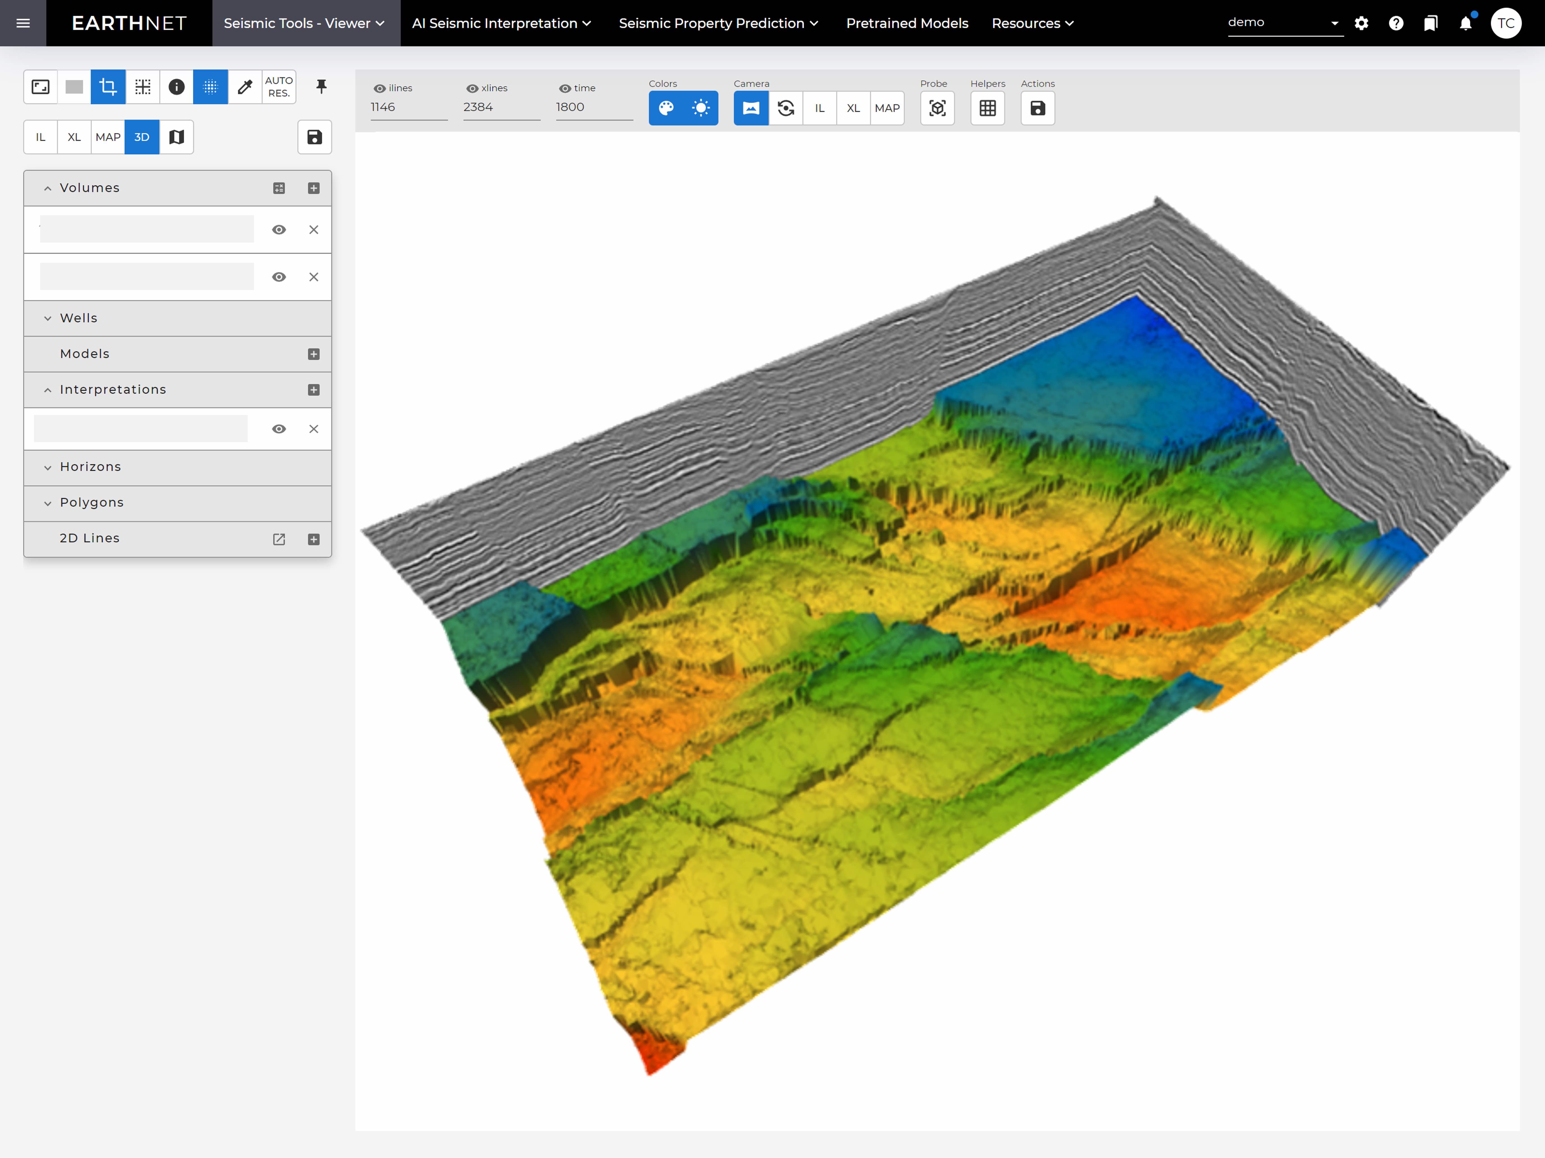The width and height of the screenshot is (1545, 1158).
Task: Expand the Polygons section
Action: (47, 503)
